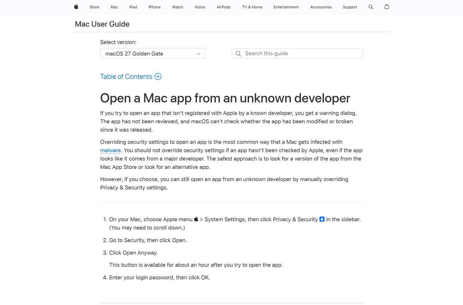The width and height of the screenshot is (463, 305).
Task: Click the magnifier icon in guide search field
Action: tap(238, 54)
